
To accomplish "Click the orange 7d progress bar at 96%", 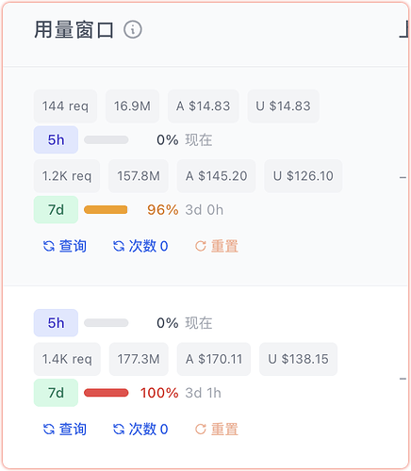I will click(x=106, y=210).
